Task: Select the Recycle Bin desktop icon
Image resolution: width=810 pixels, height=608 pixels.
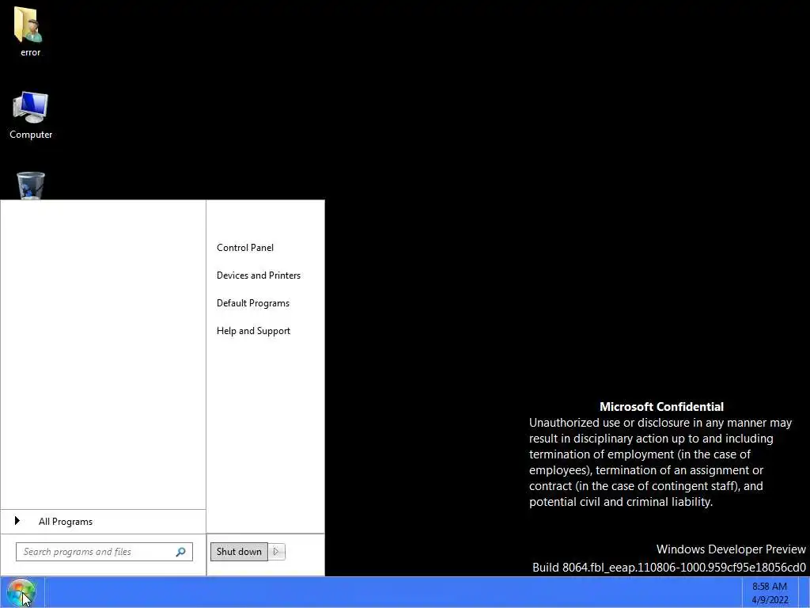Action: [31, 185]
